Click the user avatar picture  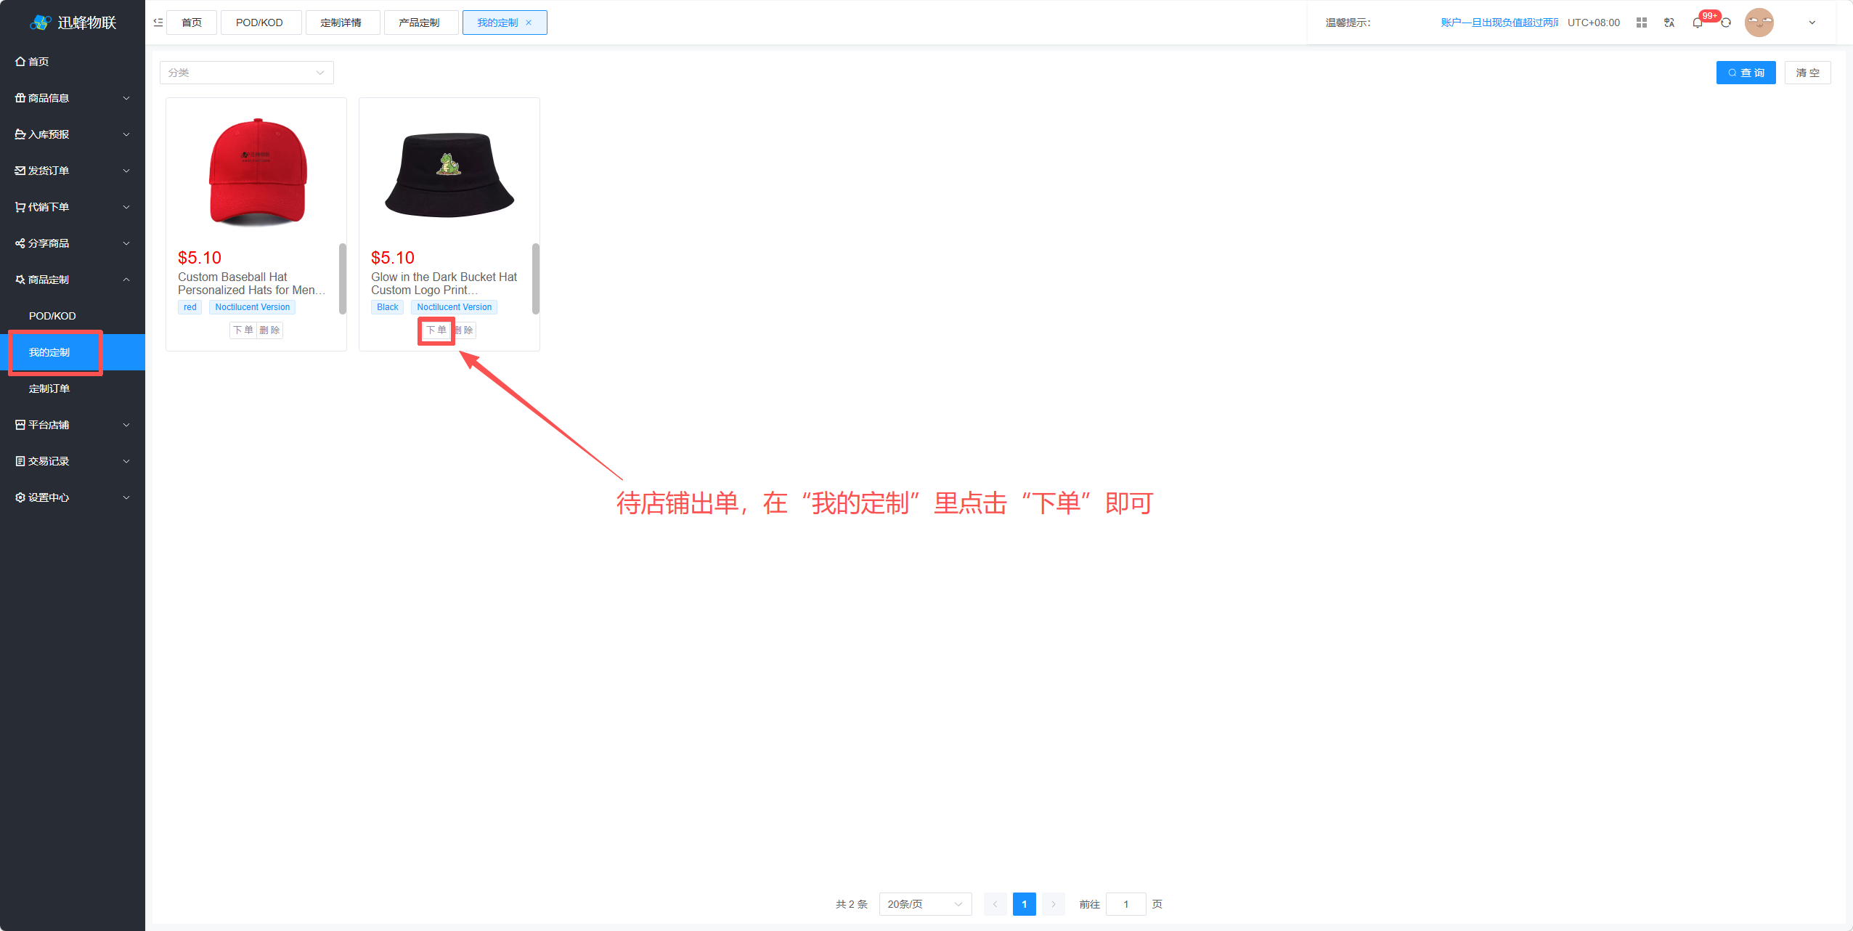point(1759,23)
